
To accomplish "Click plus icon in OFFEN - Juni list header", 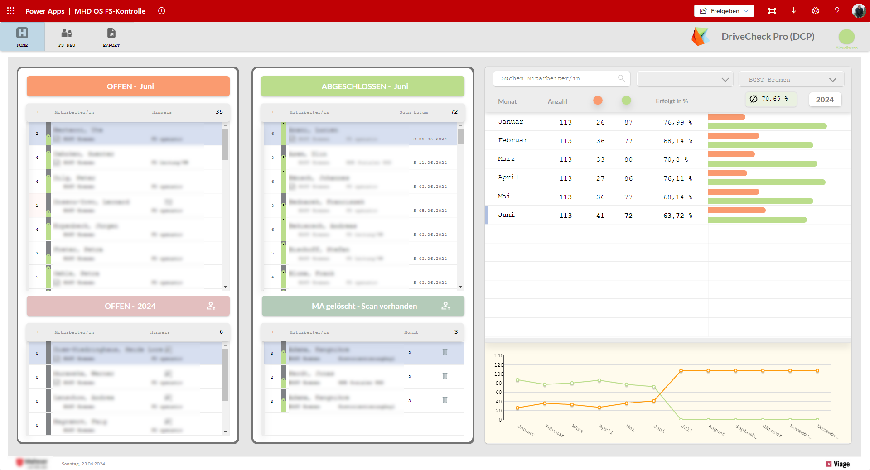I will point(38,112).
